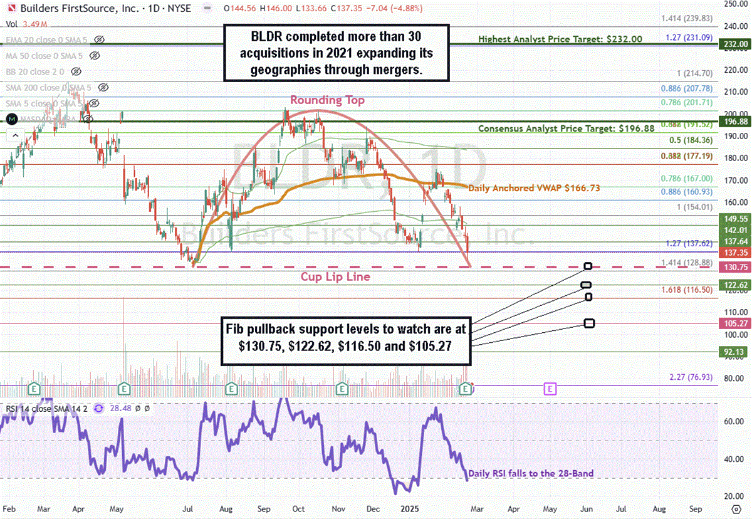
Task: Click the November 2024 earnings E marker
Action: [342, 389]
